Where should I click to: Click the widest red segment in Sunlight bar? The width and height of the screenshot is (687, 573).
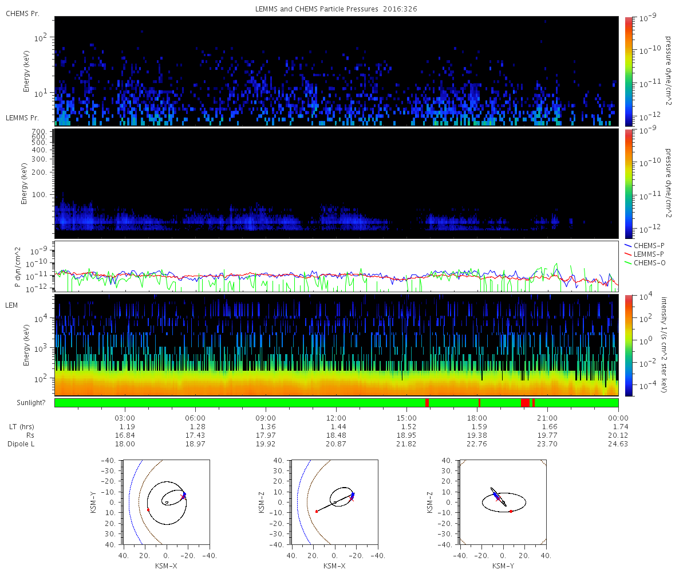point(526,403)
